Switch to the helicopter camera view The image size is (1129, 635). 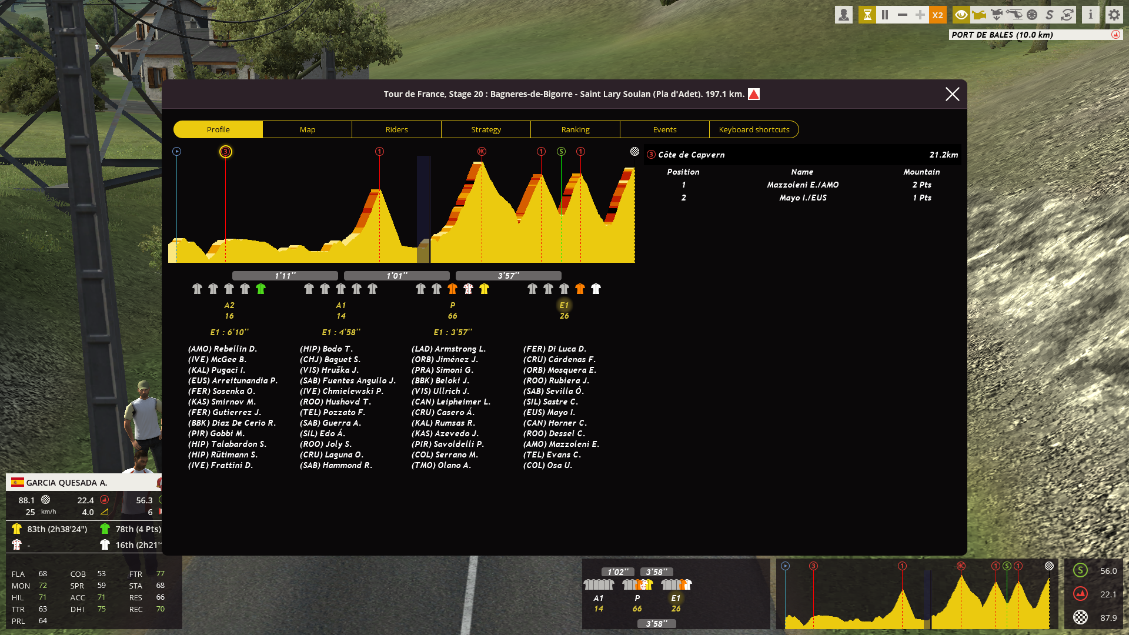click(1014, 15)
